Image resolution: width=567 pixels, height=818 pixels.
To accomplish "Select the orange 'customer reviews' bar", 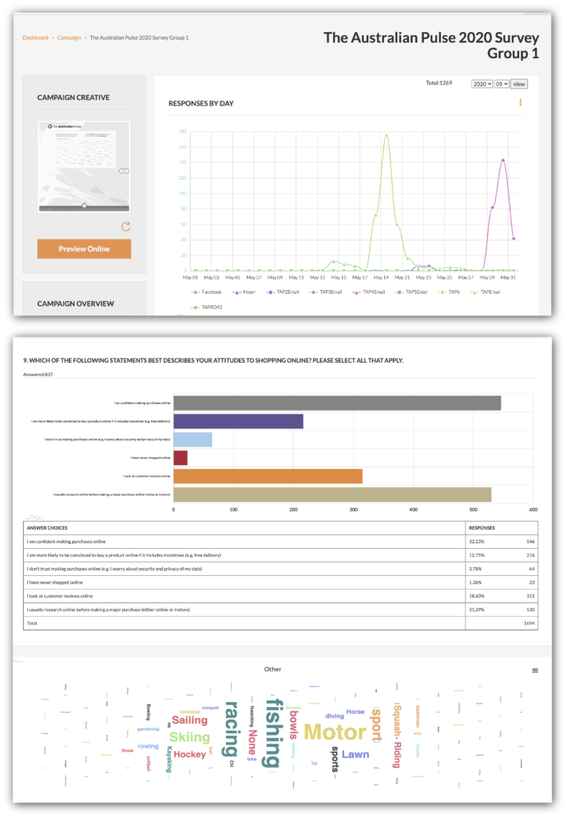I will click(268, 476).
